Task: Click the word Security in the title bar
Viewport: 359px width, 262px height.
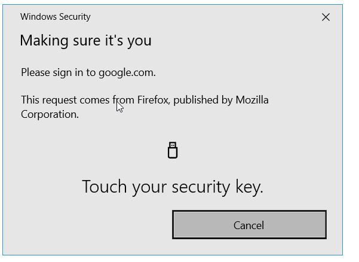Action: coord(75,17)
